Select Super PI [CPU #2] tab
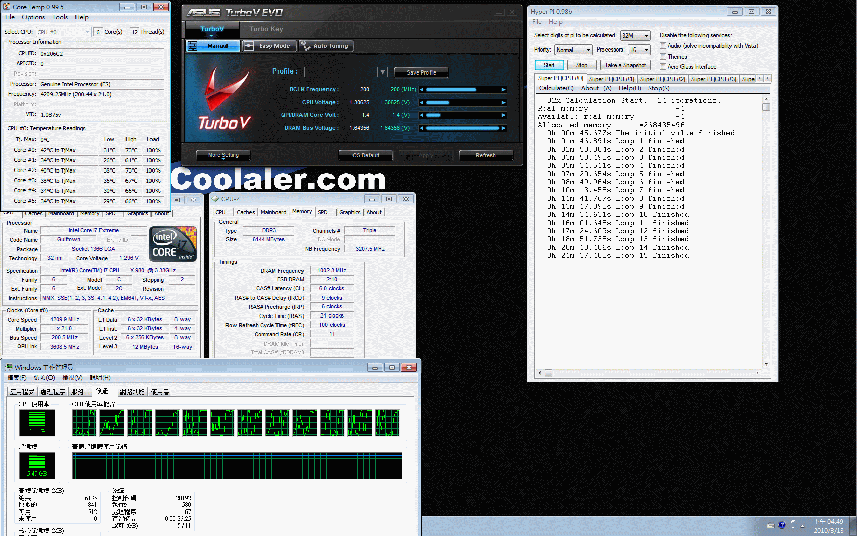Viewport: 857px width, 536px height. point(662,79)
